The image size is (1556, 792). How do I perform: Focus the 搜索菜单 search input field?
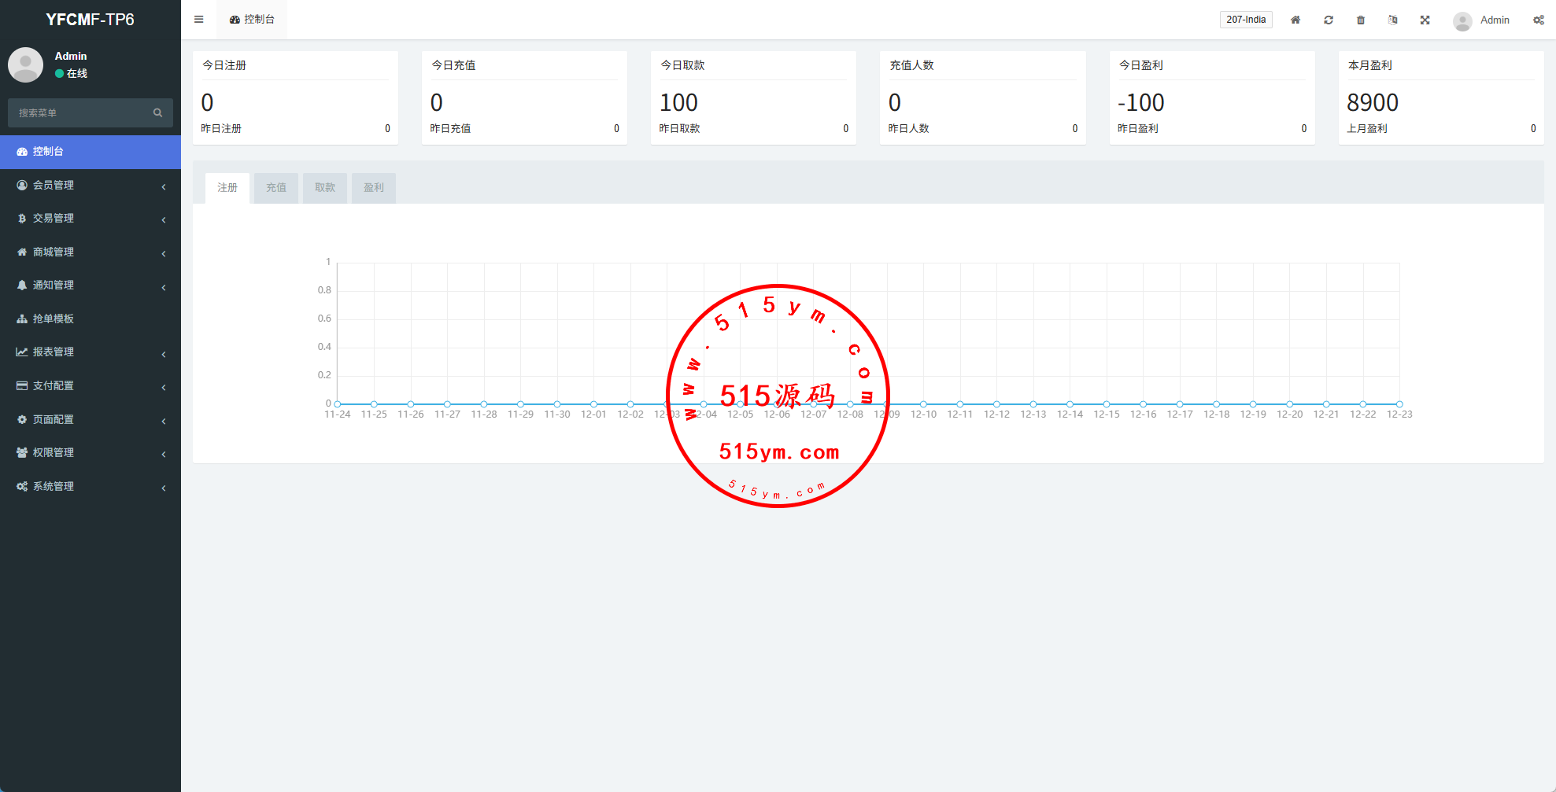click(x=79, y=113)
